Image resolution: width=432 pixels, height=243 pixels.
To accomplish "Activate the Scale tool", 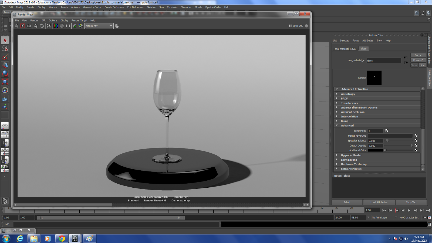I will pos(5,82).
